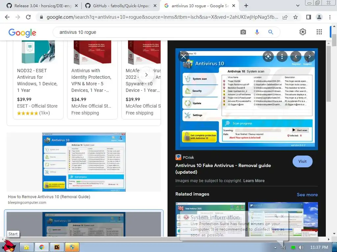
Task: Go back with browser back arrow
Action: pyautogui.click(x=7, y=17)
